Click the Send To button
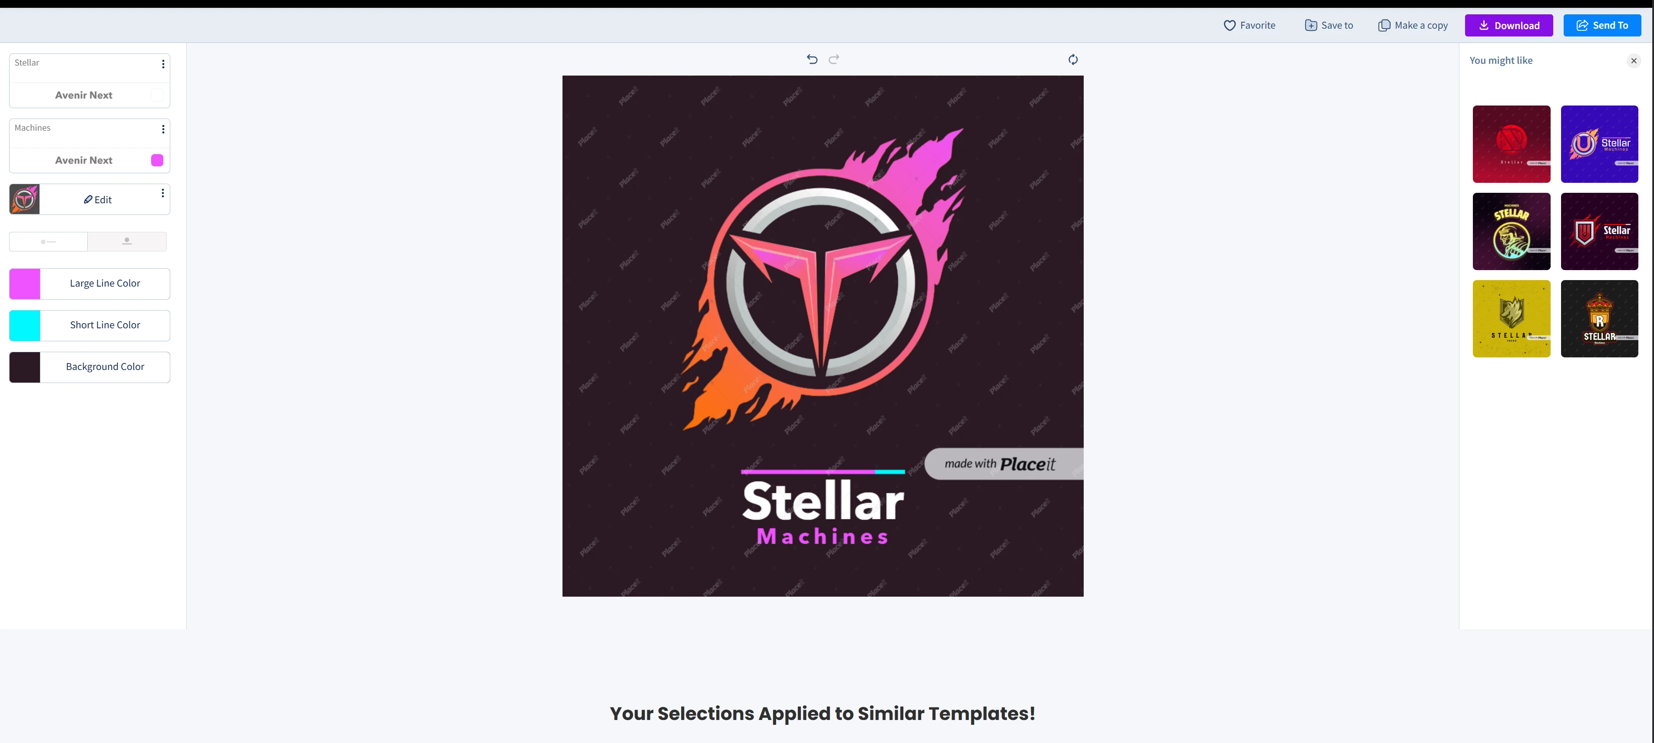Viewport: 1654px width, 743px height. pos(1602,26)
